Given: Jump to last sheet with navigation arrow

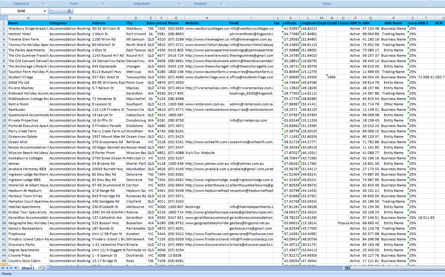Looking at the screenshot, I should pyautogui.click(x=16, y=268).
